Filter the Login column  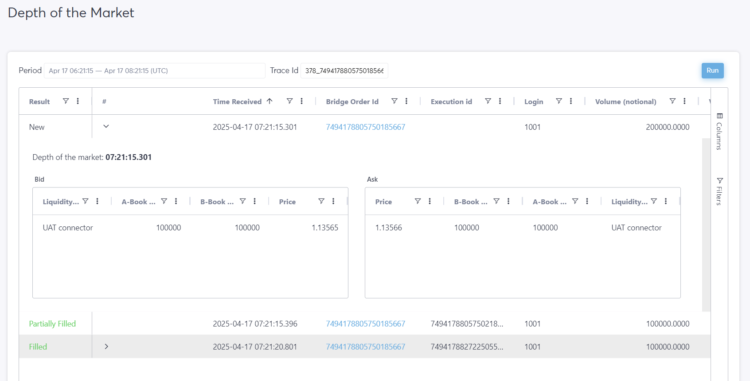(x=559, y=101)
